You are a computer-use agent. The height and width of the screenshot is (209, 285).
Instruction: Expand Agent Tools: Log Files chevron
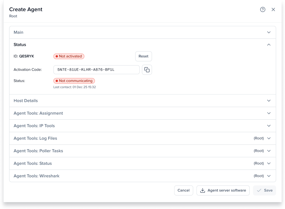point(269,138)
